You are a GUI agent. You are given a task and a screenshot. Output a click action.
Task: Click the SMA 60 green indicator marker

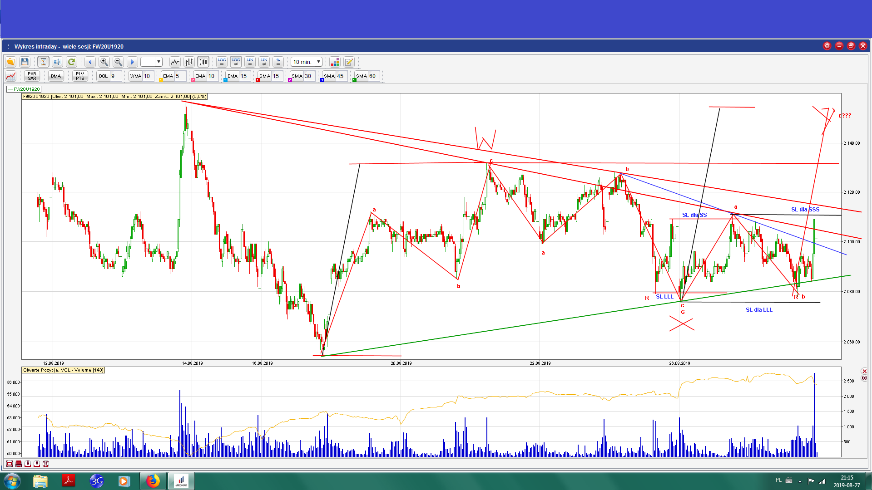coord(355,80)
